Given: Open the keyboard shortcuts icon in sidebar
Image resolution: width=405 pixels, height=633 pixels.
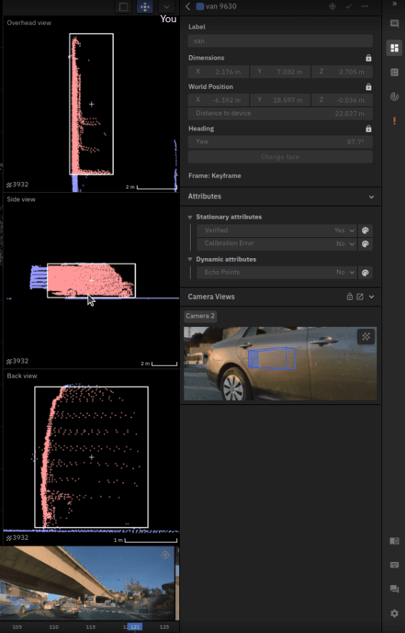Looking at the screenshot, I should click(x=394, y=565).
